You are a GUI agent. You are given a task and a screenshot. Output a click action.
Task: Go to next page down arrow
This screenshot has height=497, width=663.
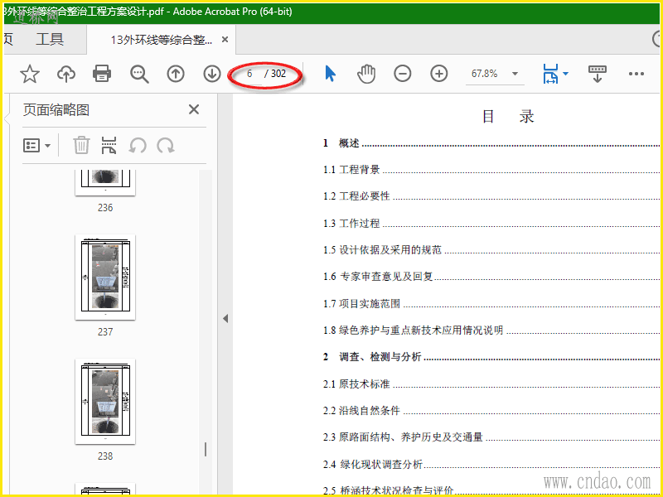(212, 74)
